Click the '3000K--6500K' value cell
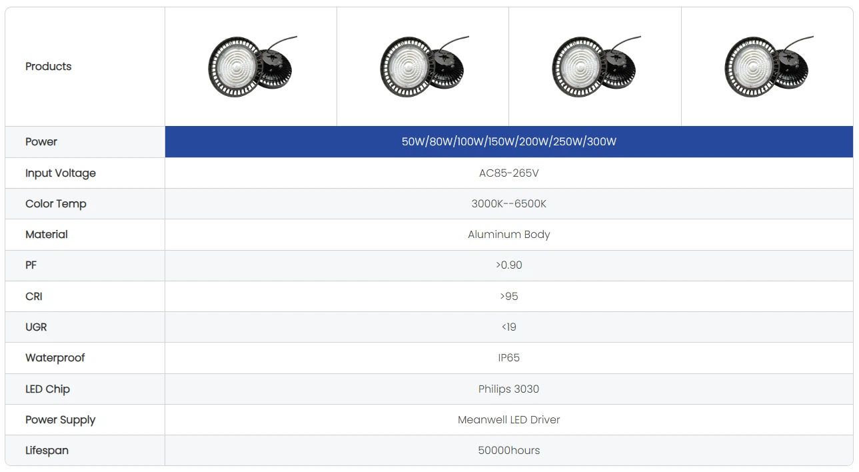The height and width of the screenshot is (472, 859). tap(509, 204)
